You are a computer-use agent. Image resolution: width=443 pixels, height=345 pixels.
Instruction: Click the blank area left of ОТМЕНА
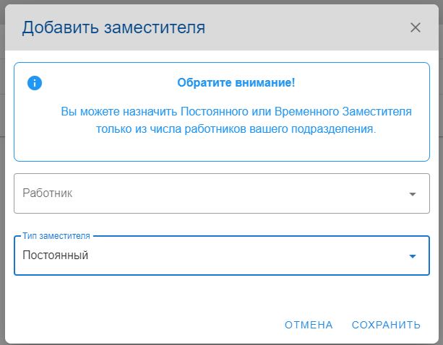click(x=145, y=325)
